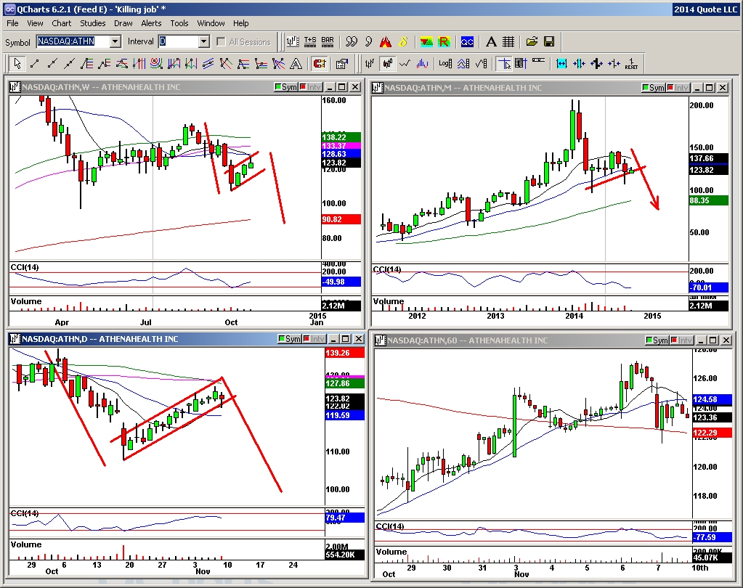Viewport: 743px width, 588px height.
Task: Pick the Fibonacci retracement lines tool
Action: (86, 63)
